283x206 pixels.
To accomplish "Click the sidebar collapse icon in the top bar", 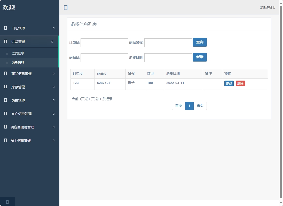I will pos(65,7).
